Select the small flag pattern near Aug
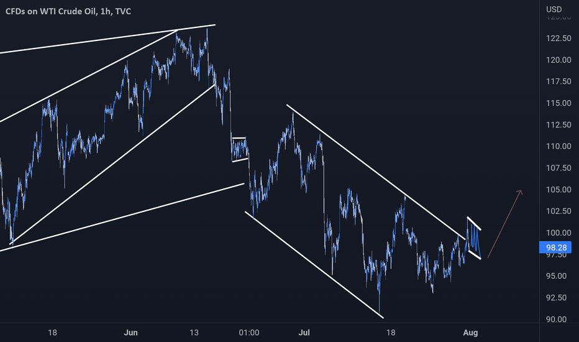The image size is (579, 342). [474, 238]
